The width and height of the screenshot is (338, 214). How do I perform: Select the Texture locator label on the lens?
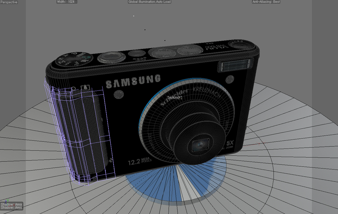(x=175, y=98)
